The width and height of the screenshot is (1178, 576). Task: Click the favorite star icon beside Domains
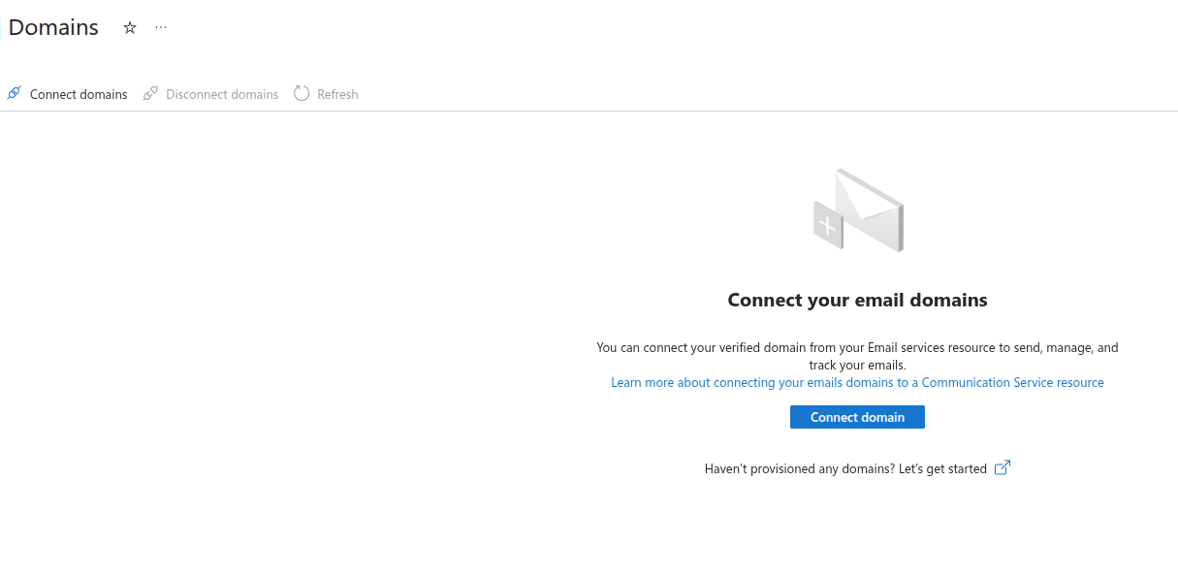(x=130, y=28)
